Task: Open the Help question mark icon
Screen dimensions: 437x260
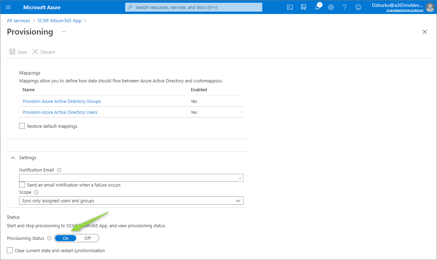Action: 345,7
